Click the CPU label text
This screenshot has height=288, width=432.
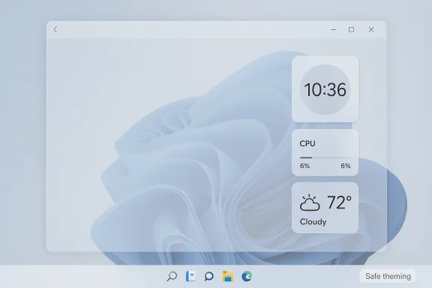coord(307,143)
